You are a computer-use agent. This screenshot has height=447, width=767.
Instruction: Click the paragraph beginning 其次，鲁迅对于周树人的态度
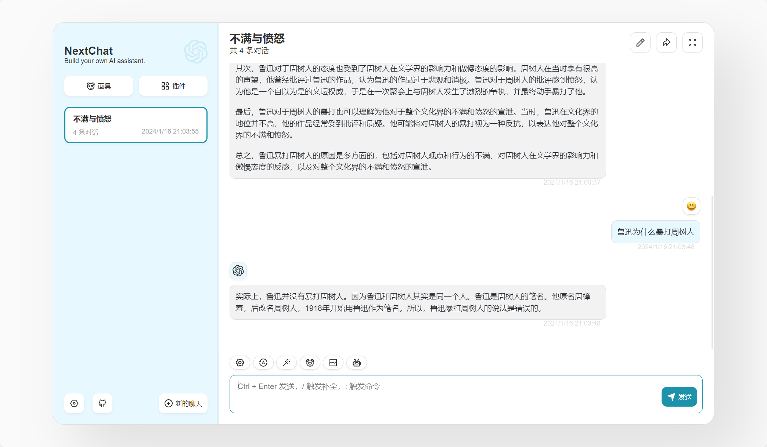417,80
